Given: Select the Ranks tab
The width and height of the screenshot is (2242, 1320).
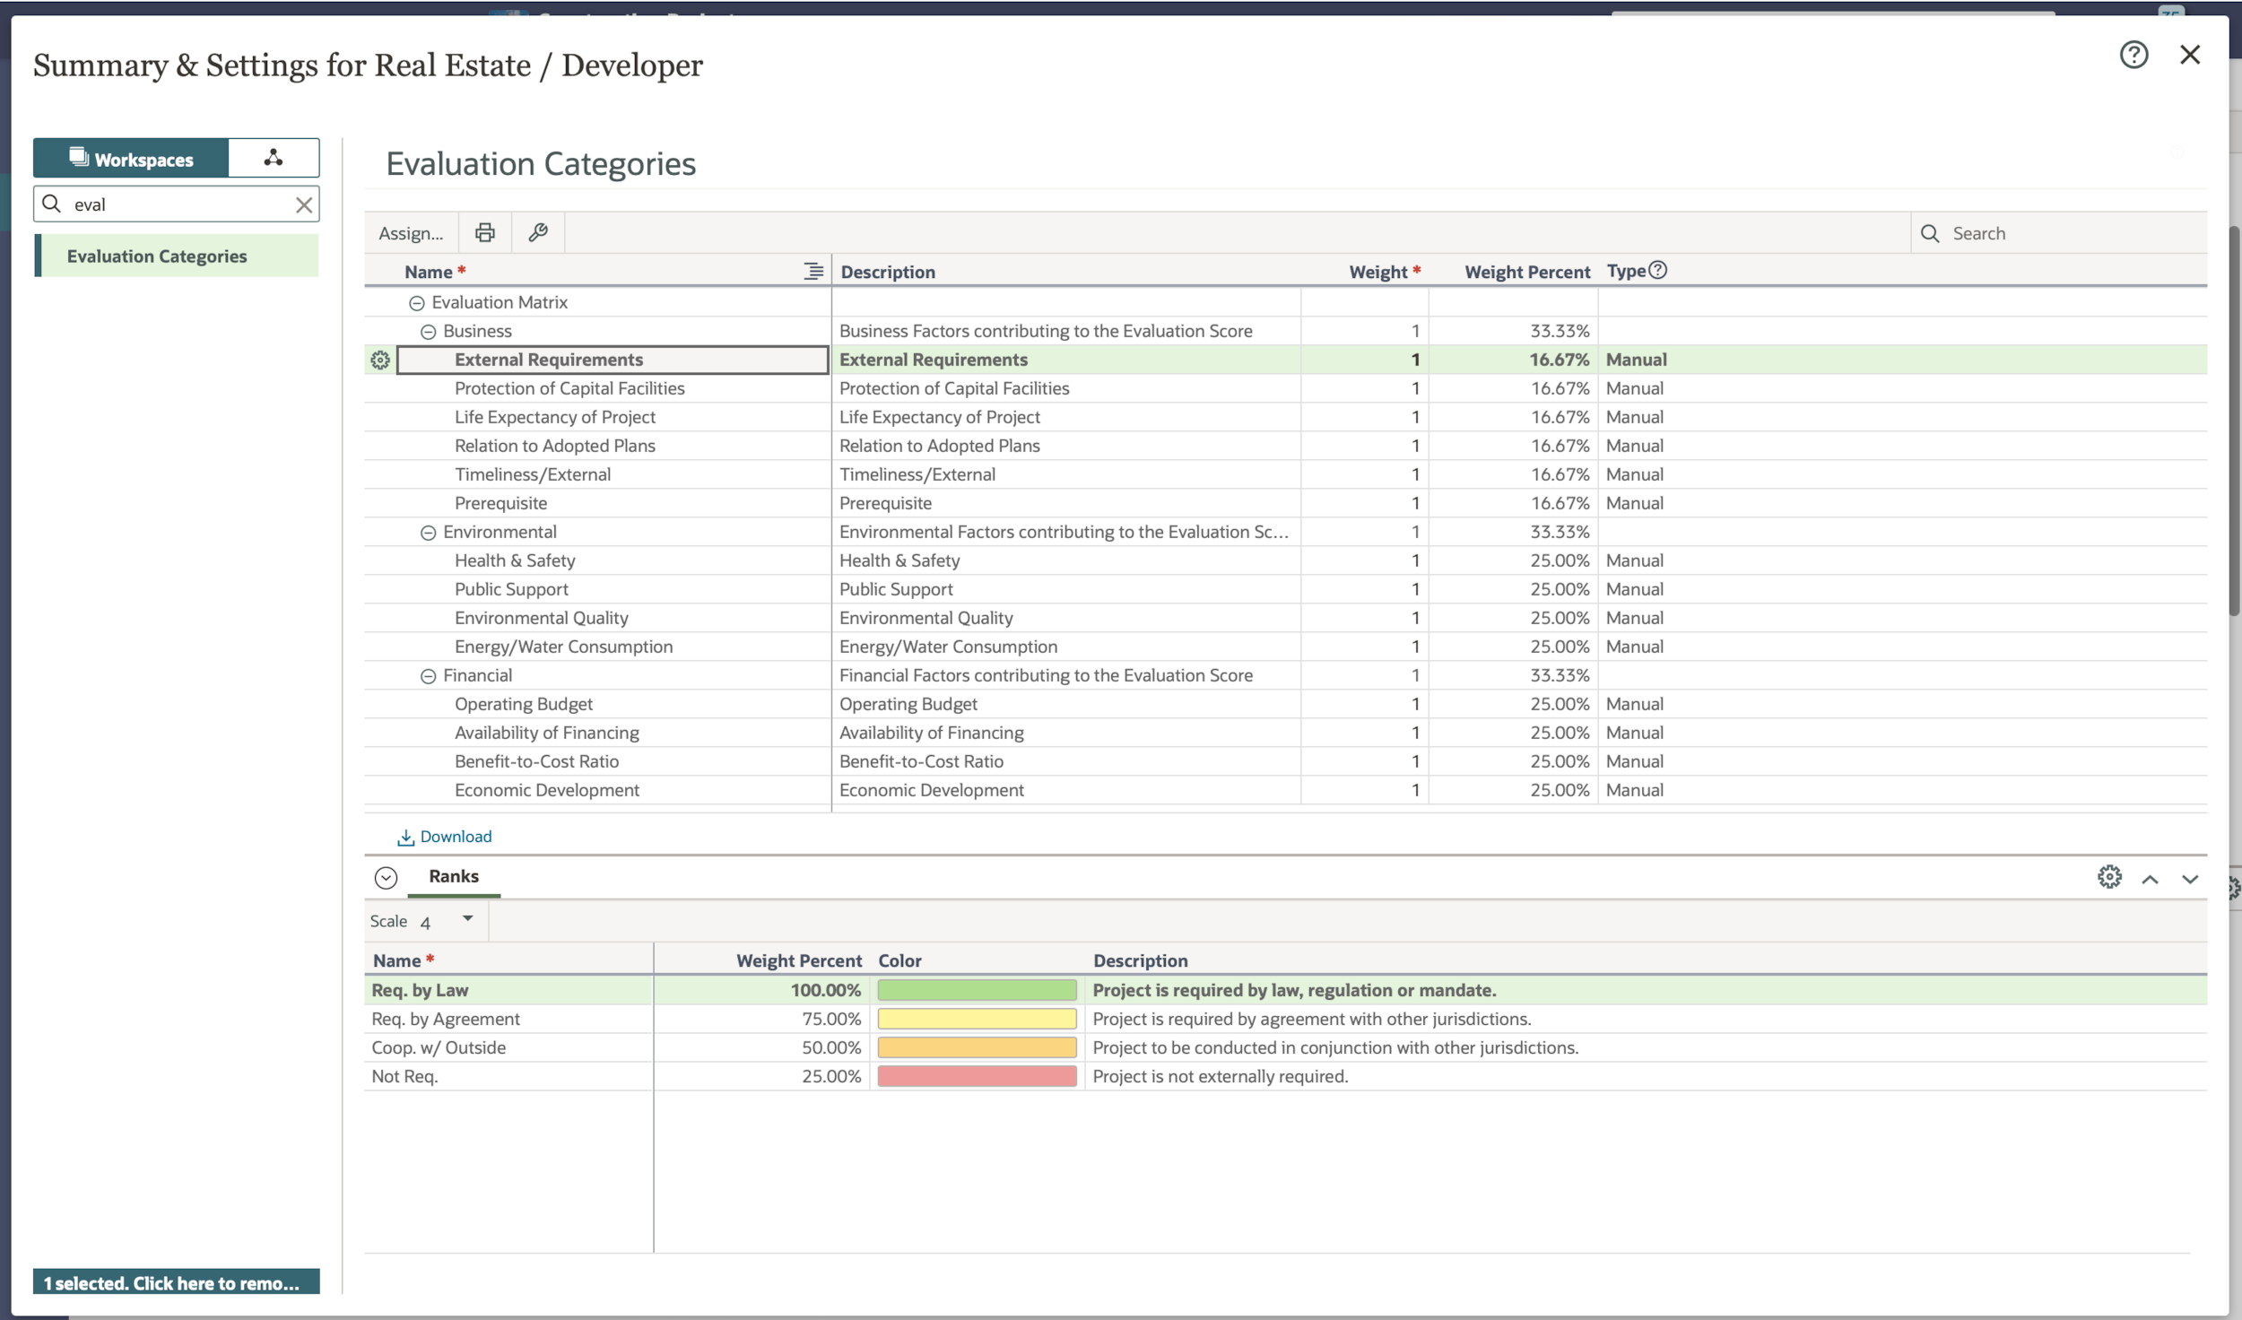Looking at the screenshot, I should 453,876.
